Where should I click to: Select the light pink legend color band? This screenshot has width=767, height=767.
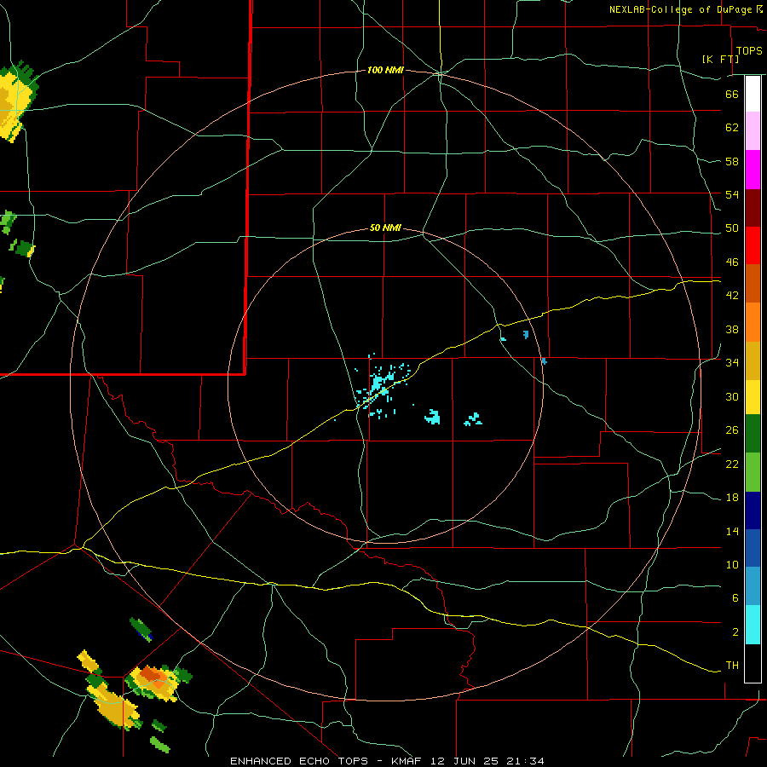pyautogui.click(x=753, y=131)
